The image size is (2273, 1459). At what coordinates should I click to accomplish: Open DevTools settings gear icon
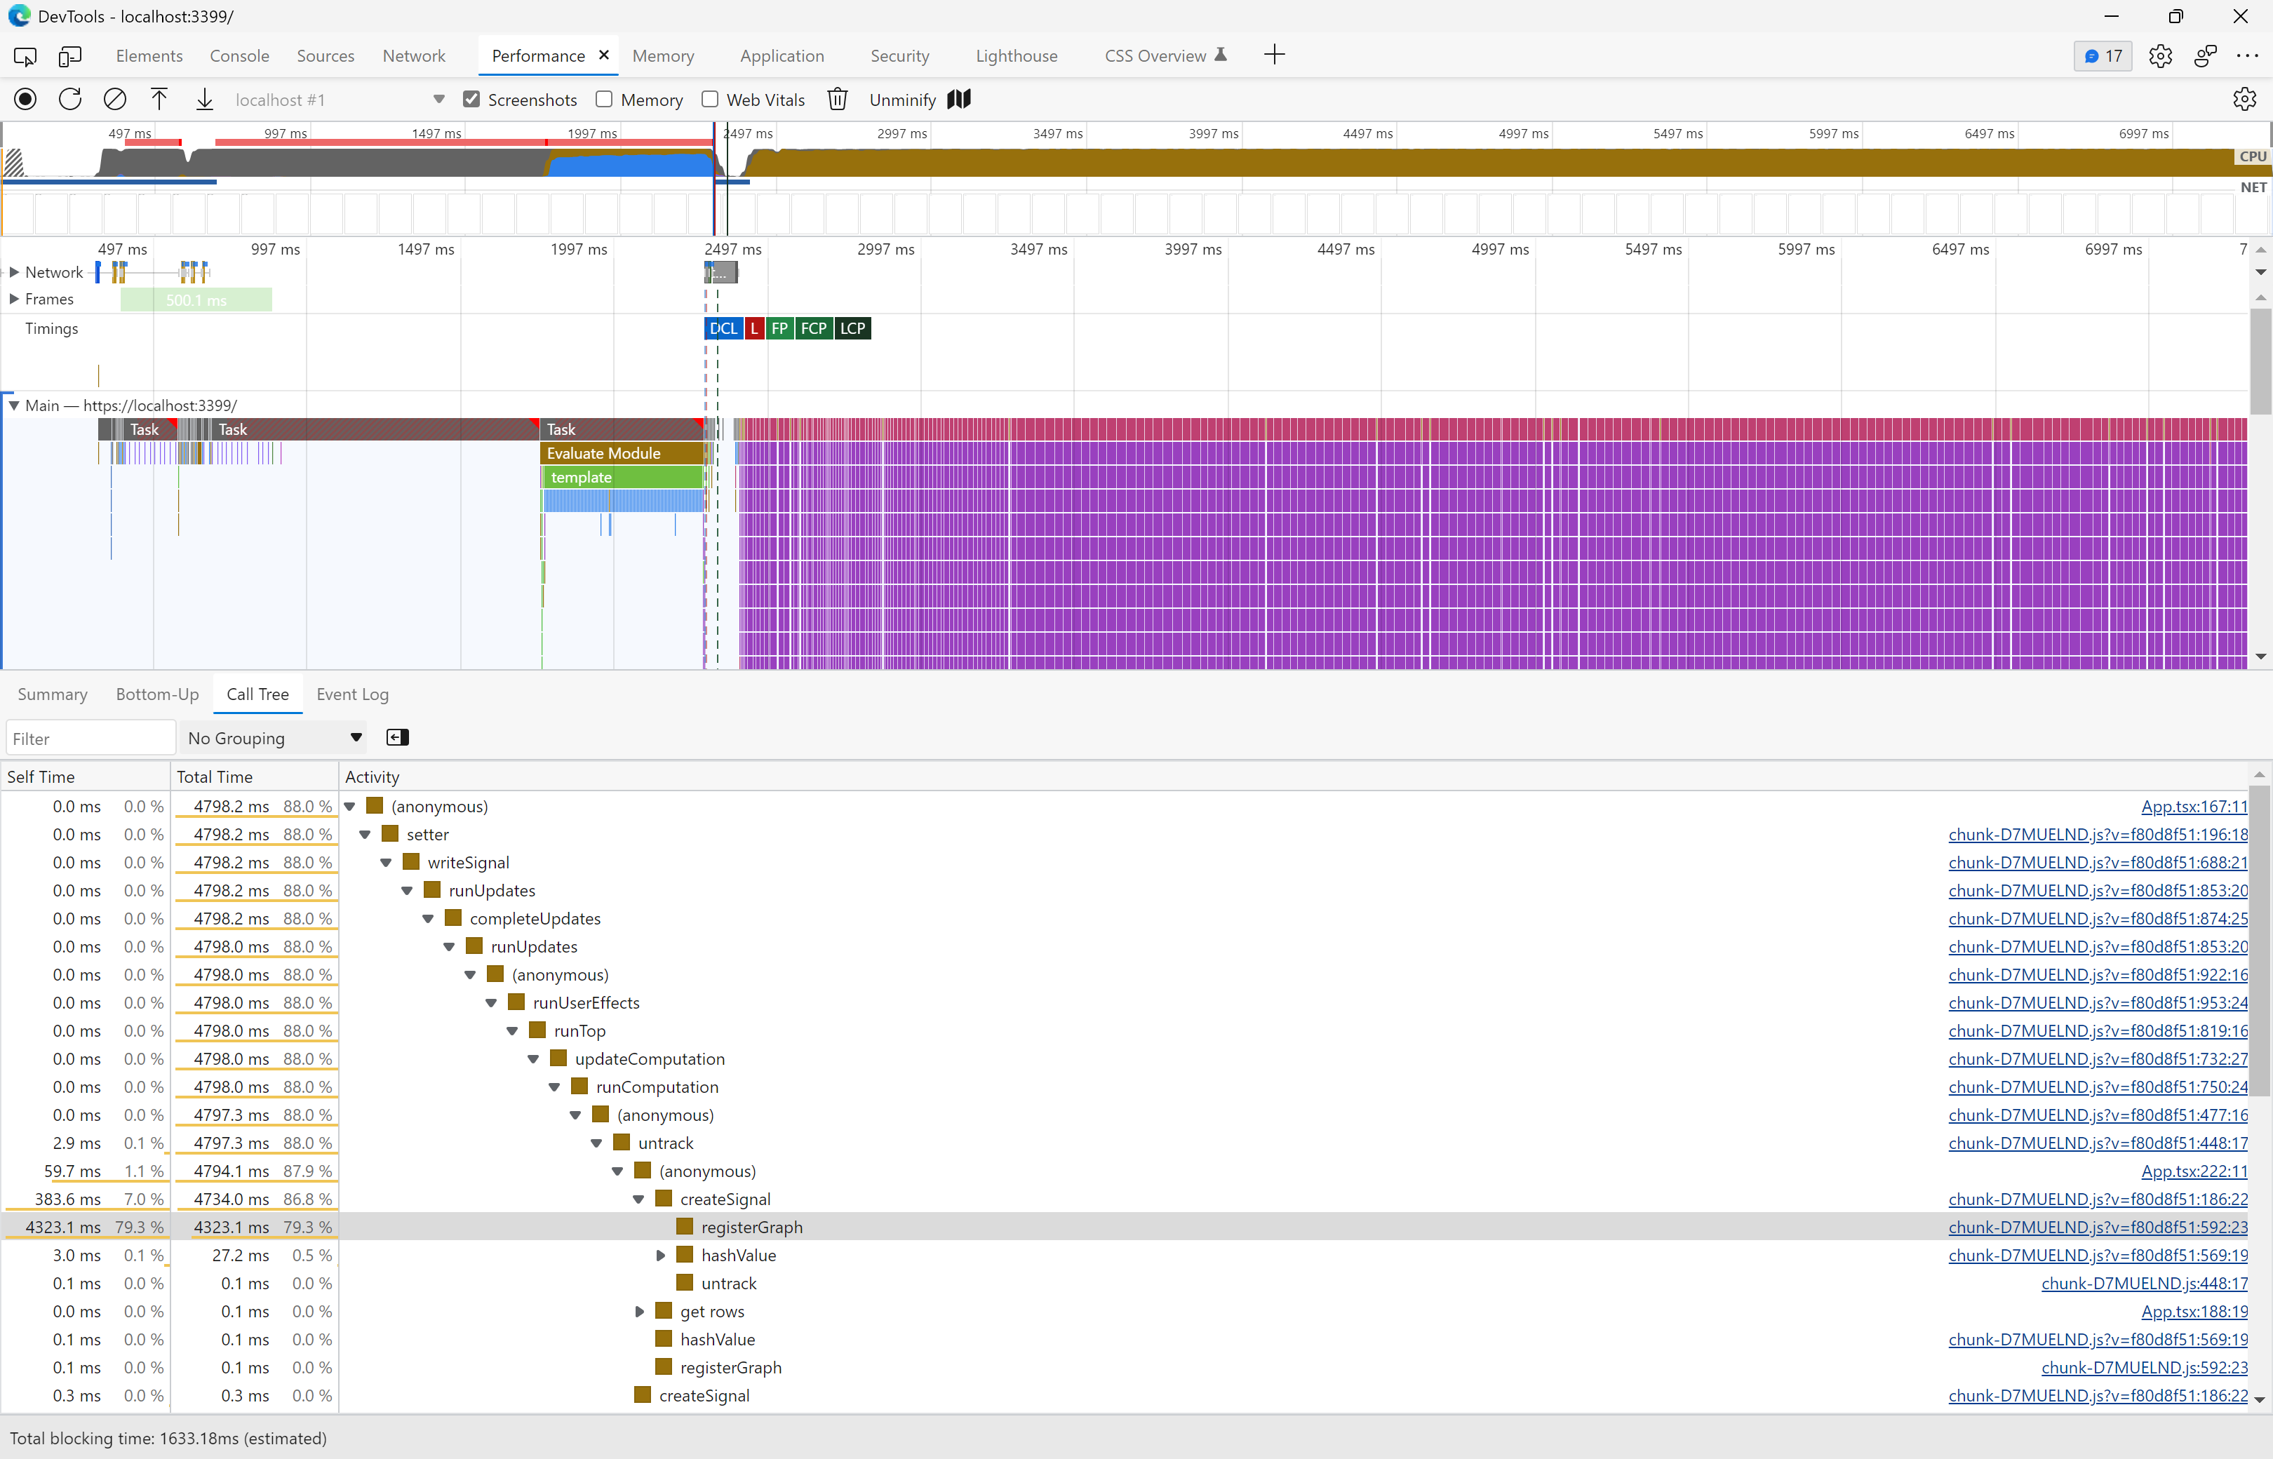tap(2160, 56)
